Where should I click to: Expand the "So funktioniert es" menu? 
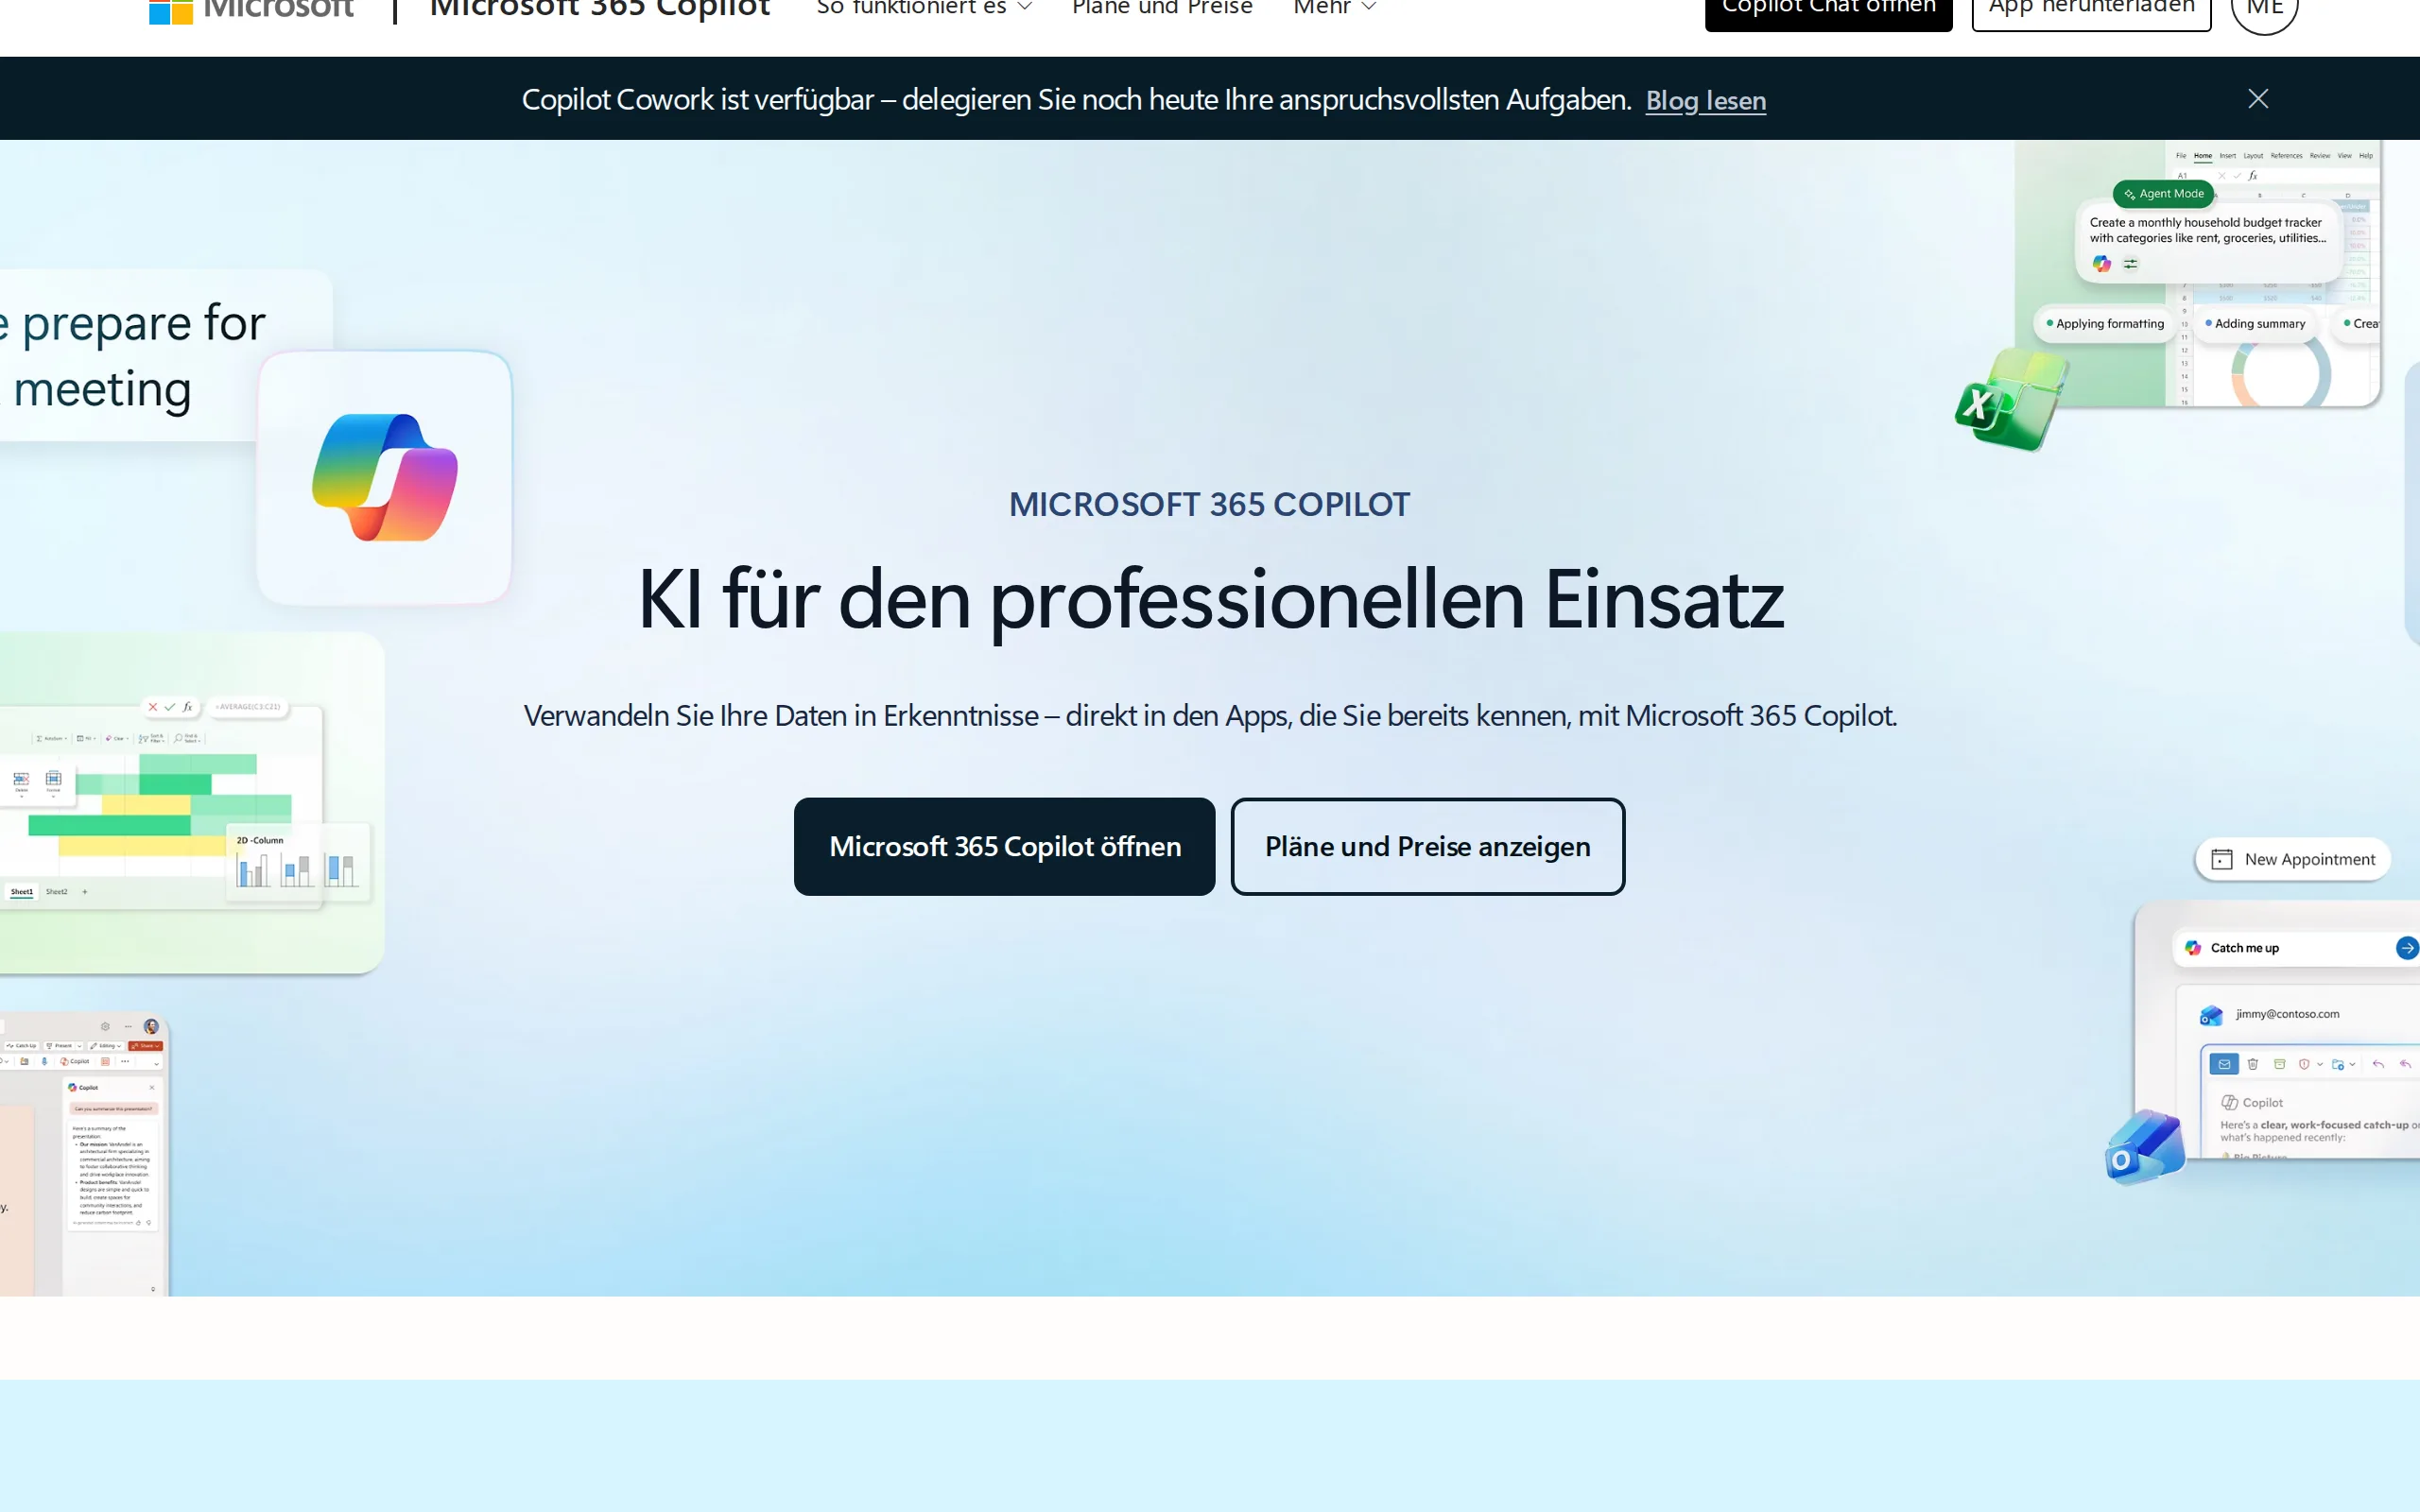[x=924, y=8]
